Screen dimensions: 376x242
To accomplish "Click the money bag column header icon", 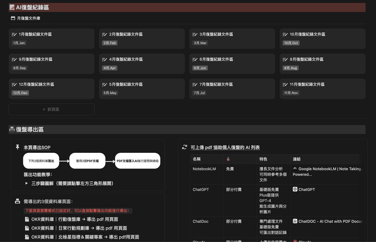I will 228,159.
